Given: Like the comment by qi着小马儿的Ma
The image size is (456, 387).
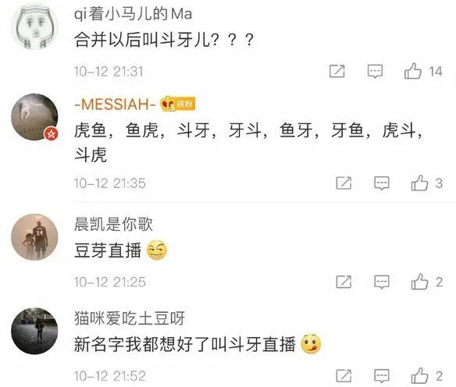Looking at the screenshot, I should (413, 71).
